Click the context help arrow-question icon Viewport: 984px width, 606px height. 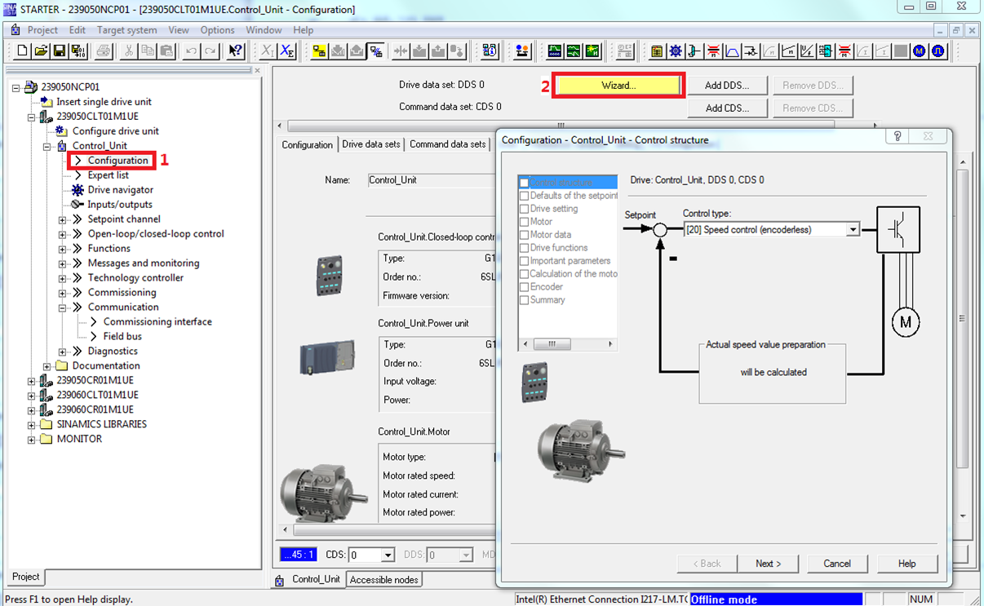[235, 51]
